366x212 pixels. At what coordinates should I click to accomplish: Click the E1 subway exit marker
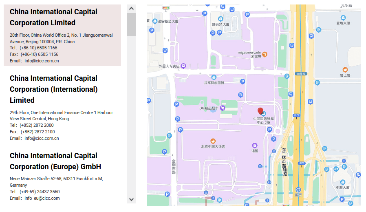coord(269,182)
